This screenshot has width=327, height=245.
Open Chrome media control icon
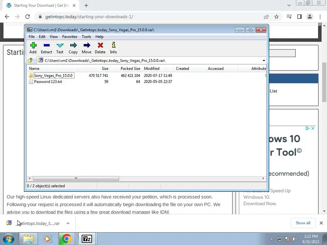289,17
